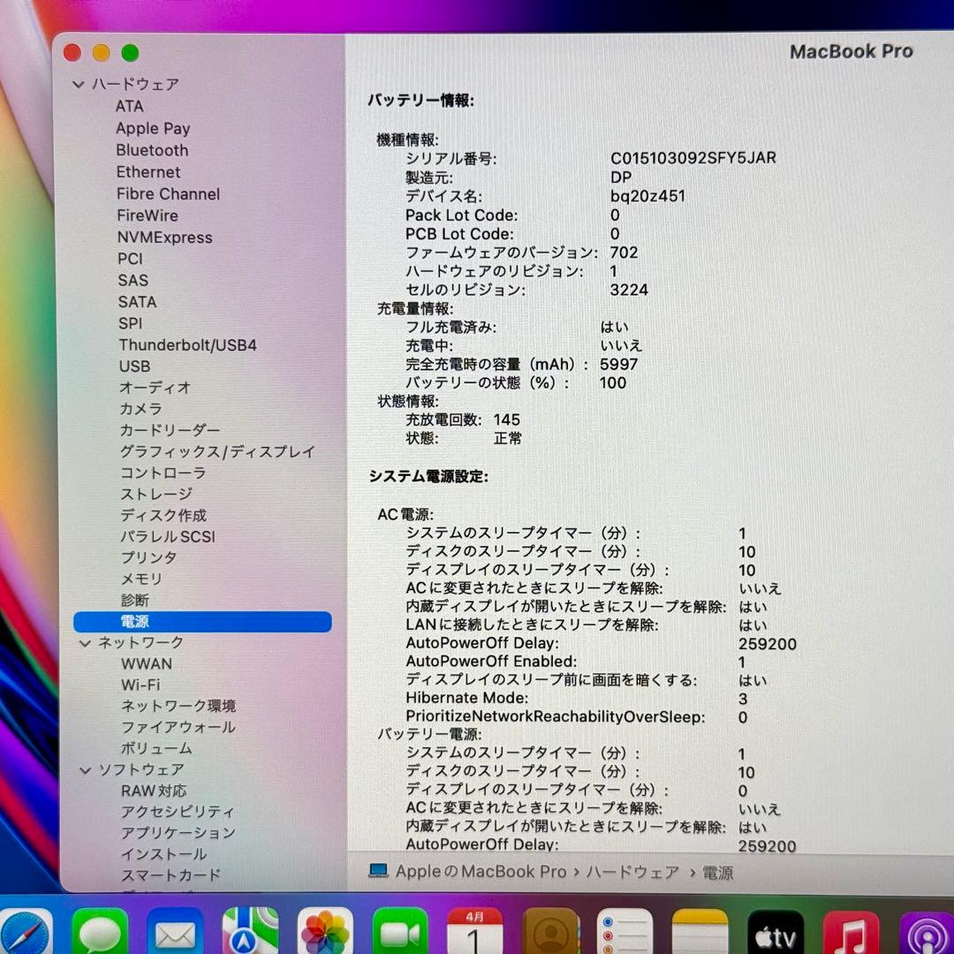
Task: Click the device name bq20z451
Action: click(647, 196)
